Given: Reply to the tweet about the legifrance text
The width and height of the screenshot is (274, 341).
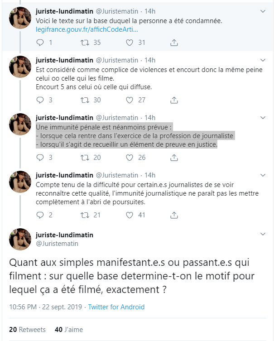Looking at the screenshot, I should (x=40, y=43).
